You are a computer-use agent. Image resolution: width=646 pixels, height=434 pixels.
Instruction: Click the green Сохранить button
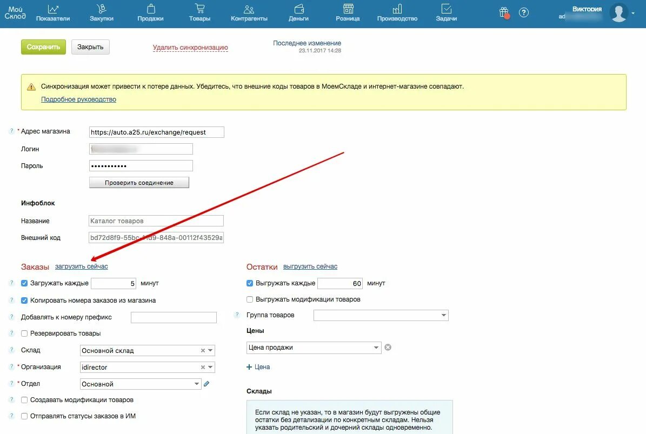[x=43, y=47]
